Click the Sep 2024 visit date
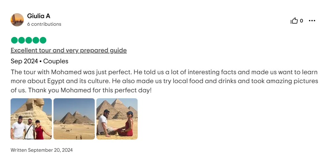The image size is (334, 155). (24, 61)
